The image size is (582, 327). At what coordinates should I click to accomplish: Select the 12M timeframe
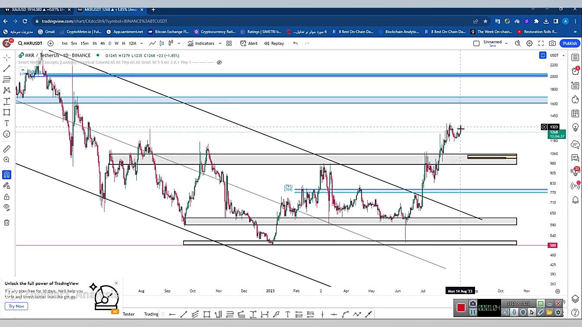click(x=133, y=43)
